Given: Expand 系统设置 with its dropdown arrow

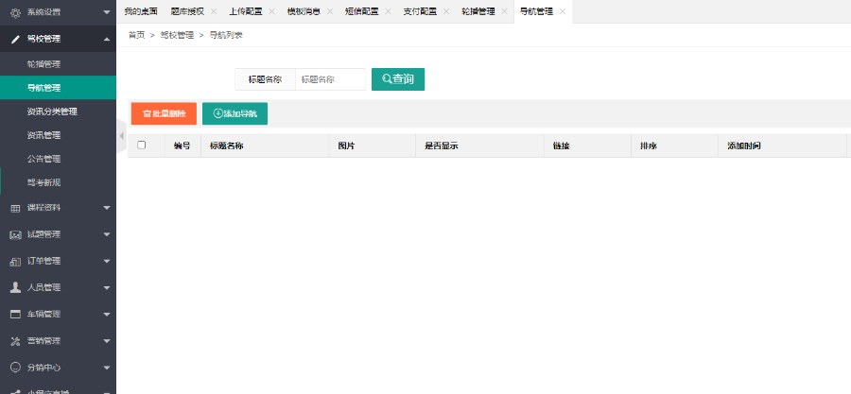Looking at the screenshot, I should 107,11.
